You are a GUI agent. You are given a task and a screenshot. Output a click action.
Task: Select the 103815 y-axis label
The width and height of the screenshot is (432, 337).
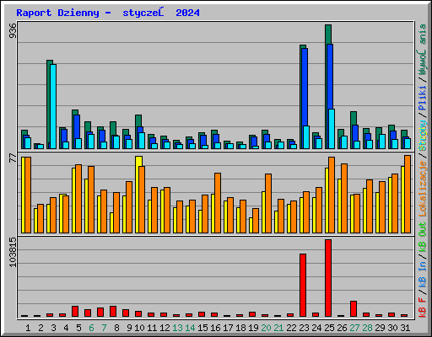[13, 252]
